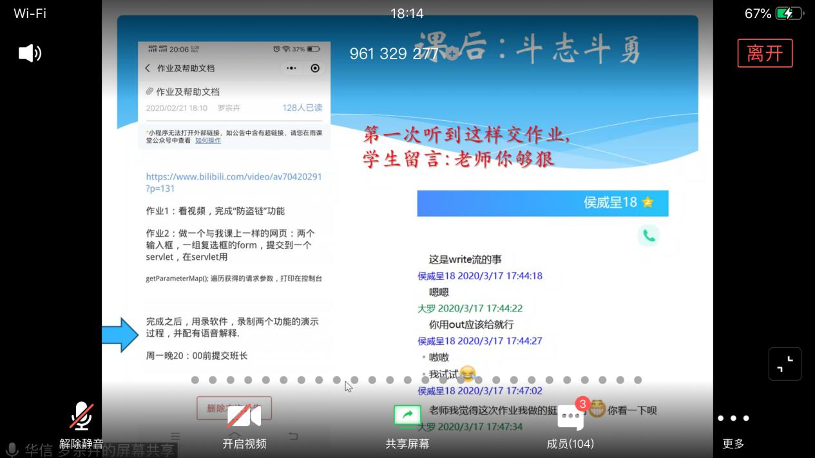The image size is (815, 458).
Task: Open the mini-program three-dot capsule menu
Action: [x=292, y=68]
